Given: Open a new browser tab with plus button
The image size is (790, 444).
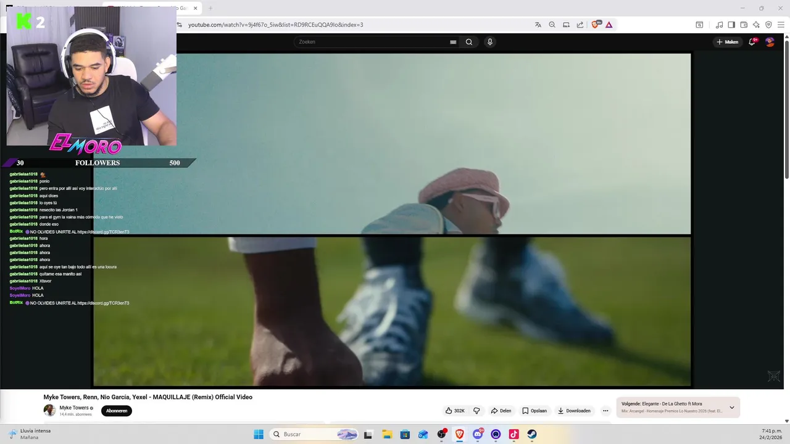Looking at the screenshot, I should click(x=210, y=8).
